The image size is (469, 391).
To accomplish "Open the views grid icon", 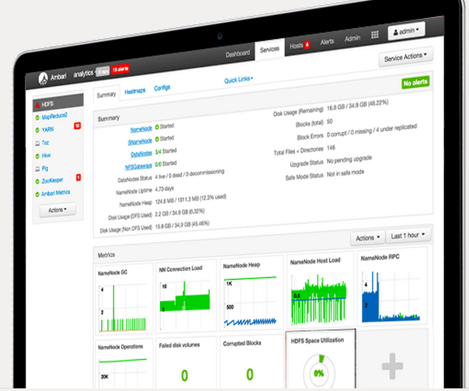I will tap(375, 35).
